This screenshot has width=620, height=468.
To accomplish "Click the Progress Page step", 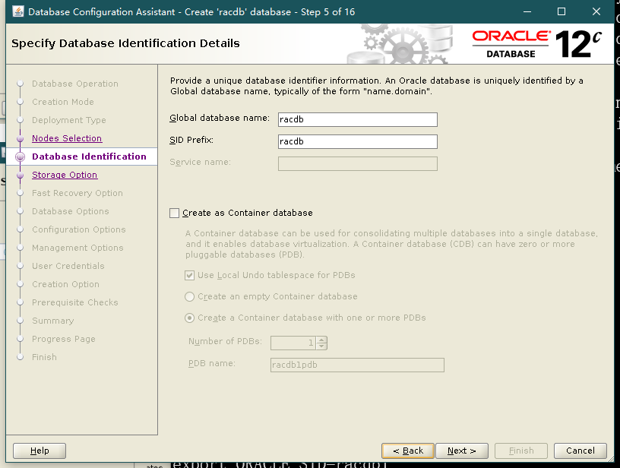I will [x=64, y=339].
